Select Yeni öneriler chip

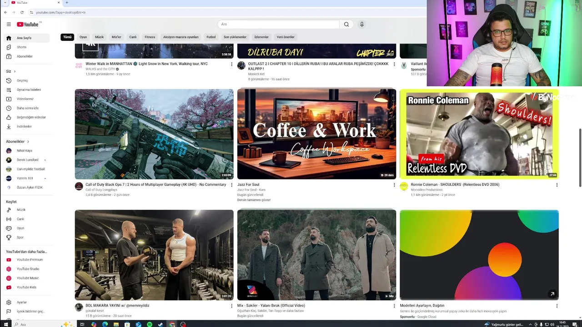286,37
